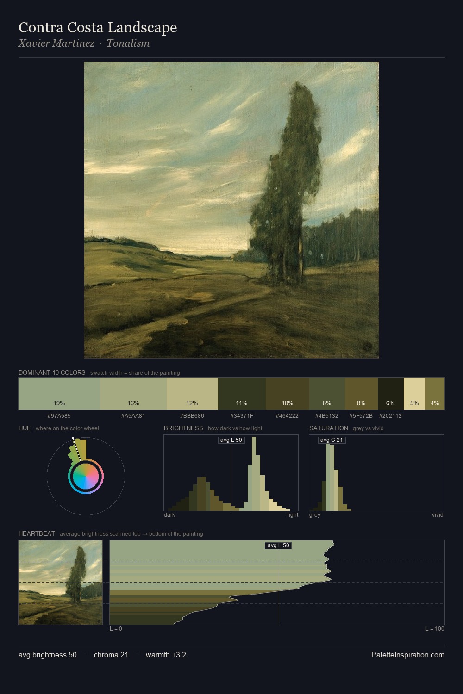463x694 pixels.
Task: Pick the 12% swatch colored #BBB686
Action: [x=192, y=394]
